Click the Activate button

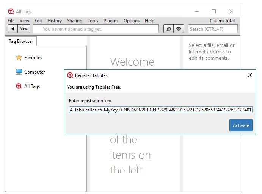pos(241,125)
